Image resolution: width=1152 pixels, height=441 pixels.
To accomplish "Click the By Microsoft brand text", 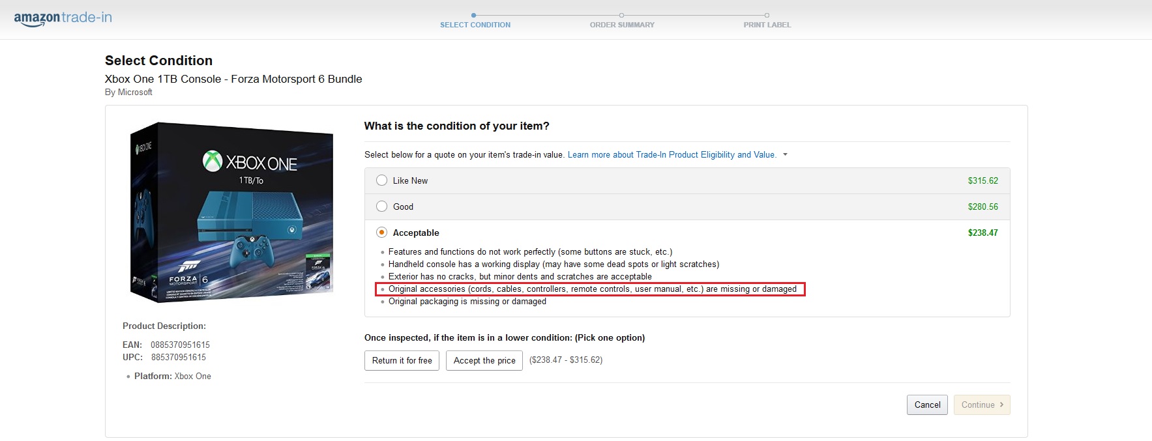I will click(x=128, y=92).
